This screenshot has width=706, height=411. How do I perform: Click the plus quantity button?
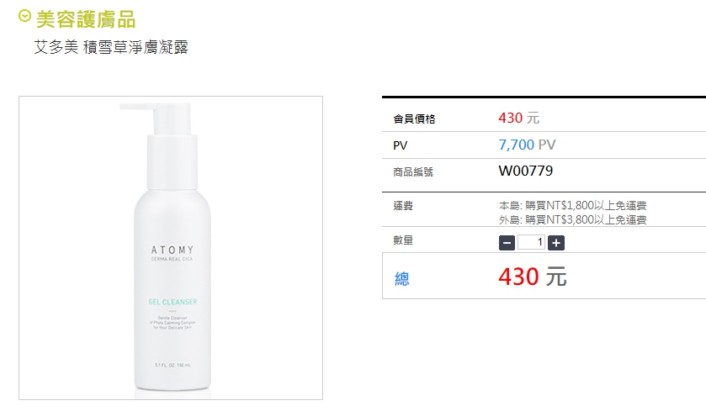click(x=556, y=243)
